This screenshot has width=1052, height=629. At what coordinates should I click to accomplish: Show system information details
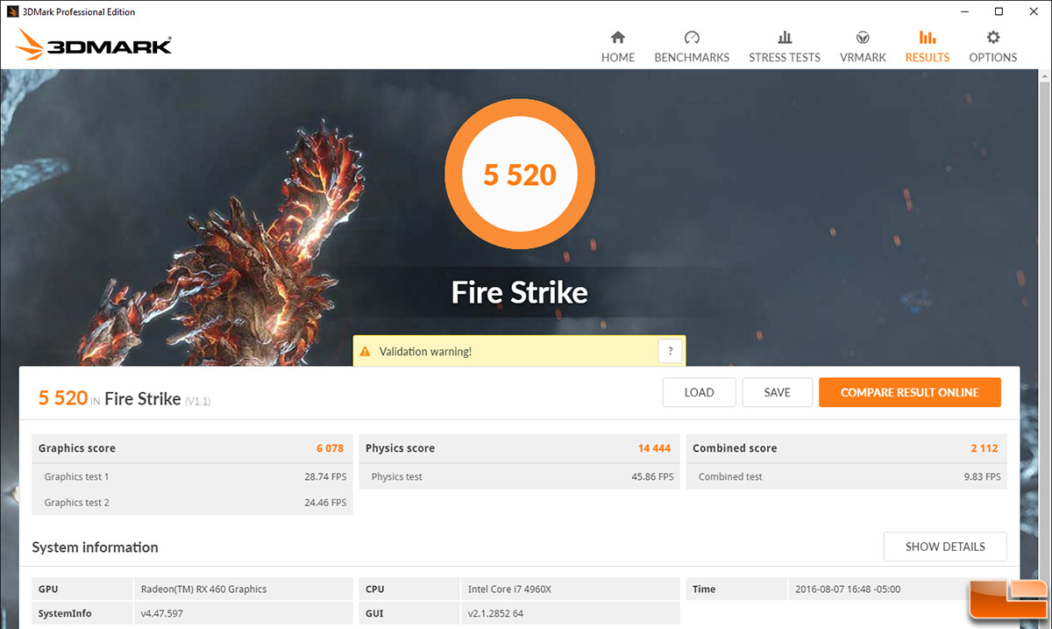coord(945,547)
